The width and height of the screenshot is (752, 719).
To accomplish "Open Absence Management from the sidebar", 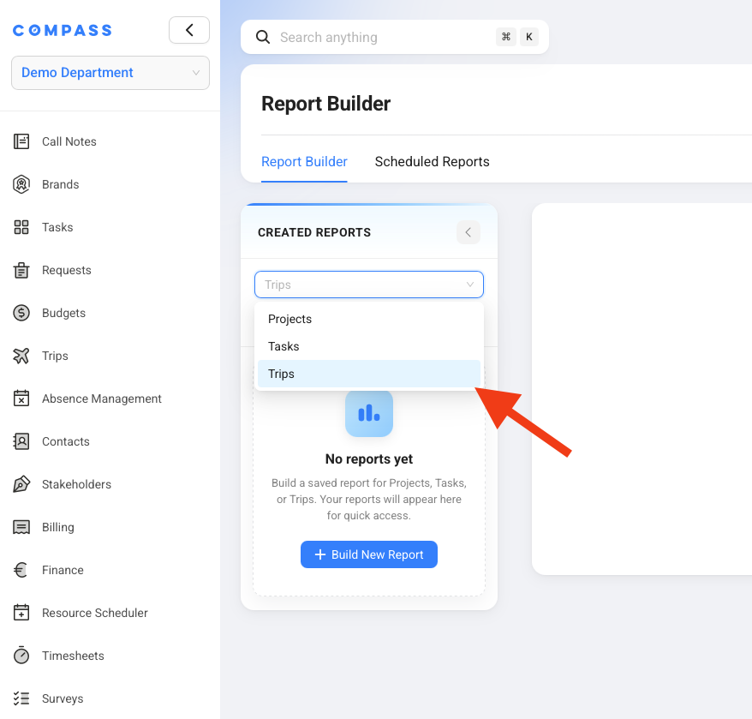I will (102, 398).
